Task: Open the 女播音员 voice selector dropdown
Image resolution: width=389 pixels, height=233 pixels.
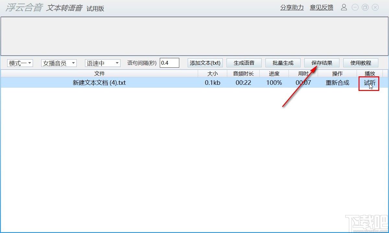Action: [58, 63]
